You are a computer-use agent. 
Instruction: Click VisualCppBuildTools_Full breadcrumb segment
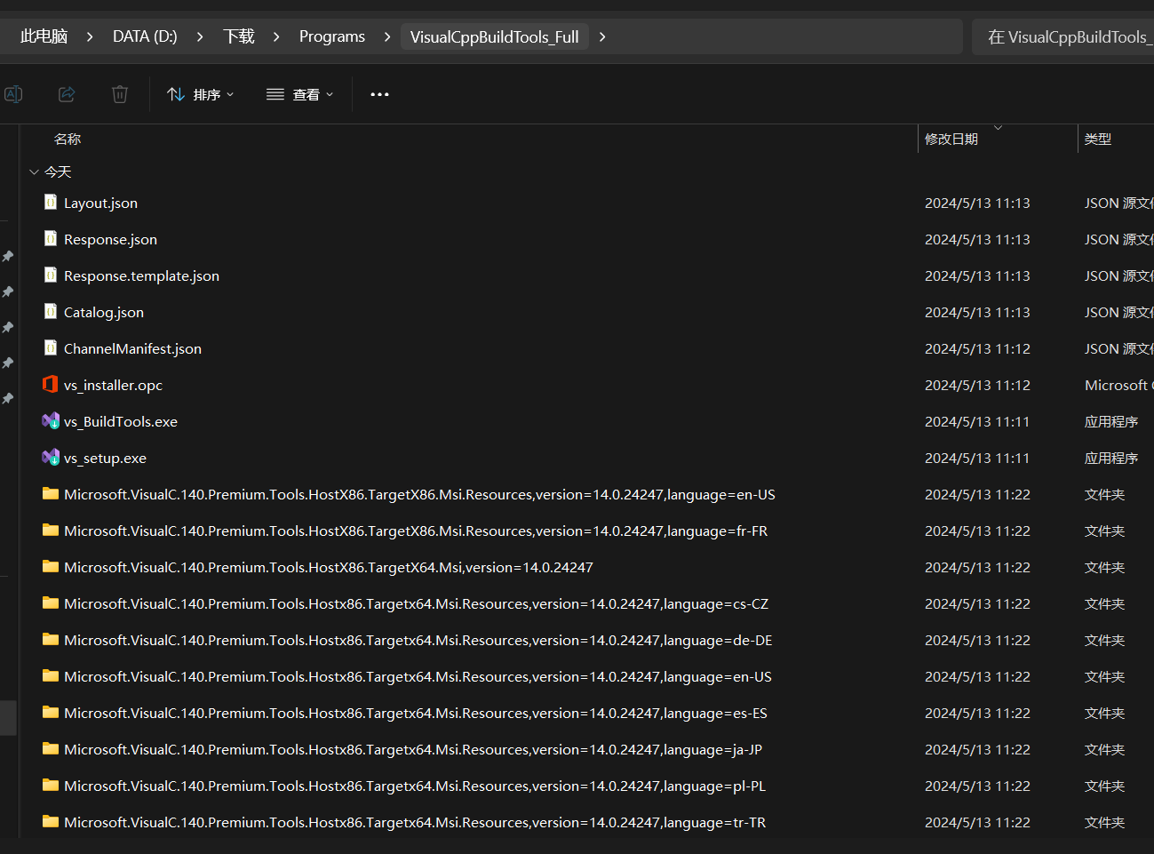pyautogui.click(x=494, y=36)
